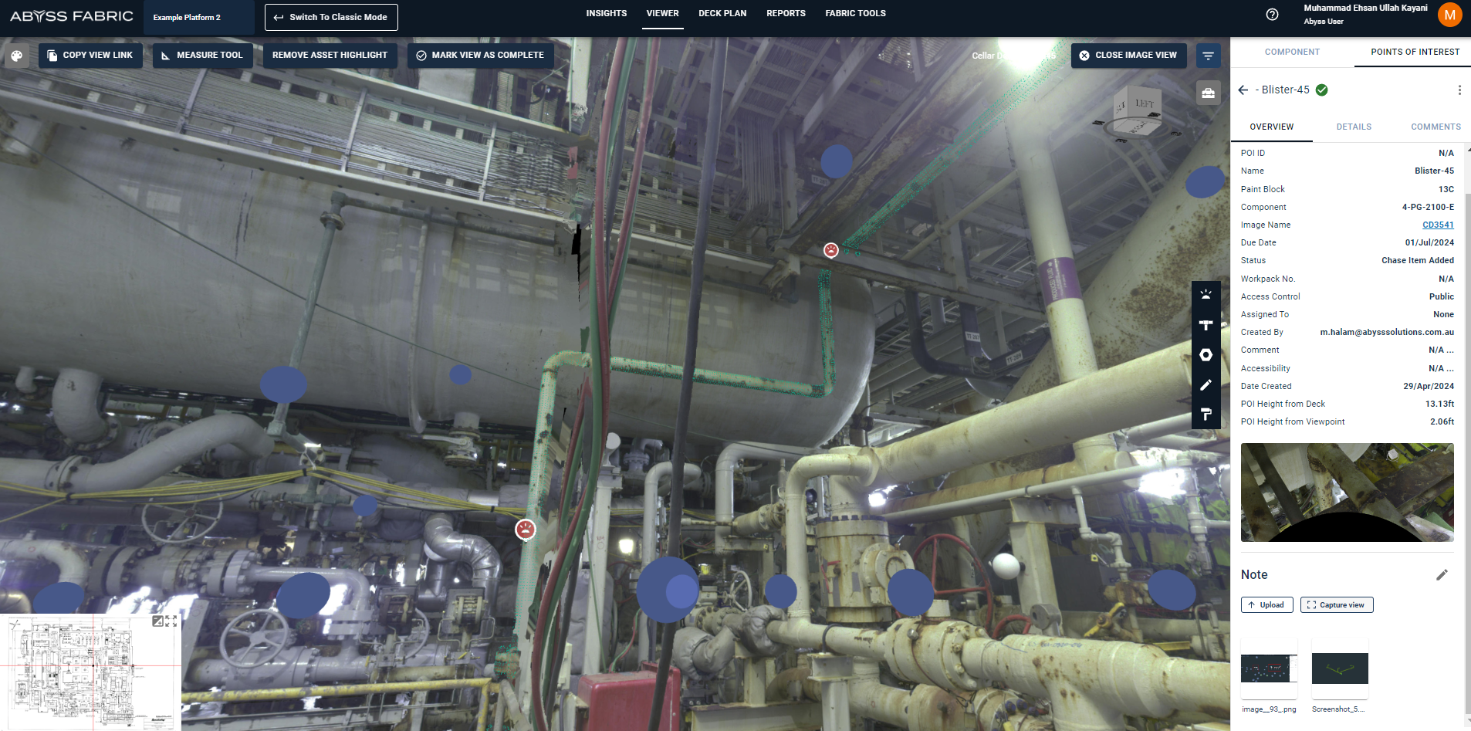Image resolution: width=1471 pixels, height=731 pixels.
Task: Click the alarm light POI tool icon
Action: (1206, 295)
